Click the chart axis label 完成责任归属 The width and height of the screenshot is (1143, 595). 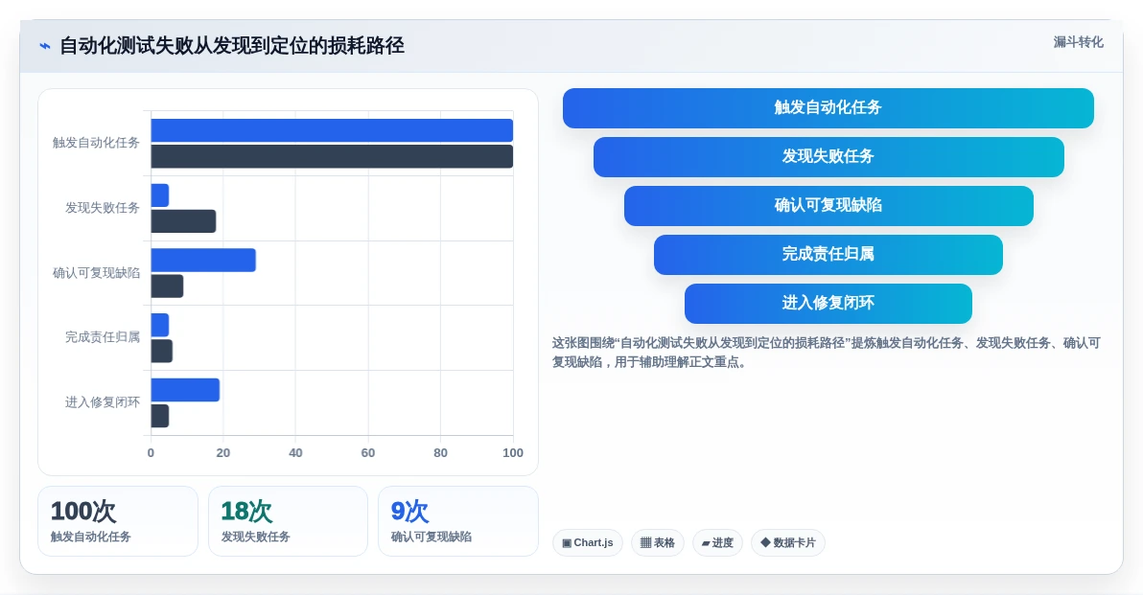click(102, 337)
